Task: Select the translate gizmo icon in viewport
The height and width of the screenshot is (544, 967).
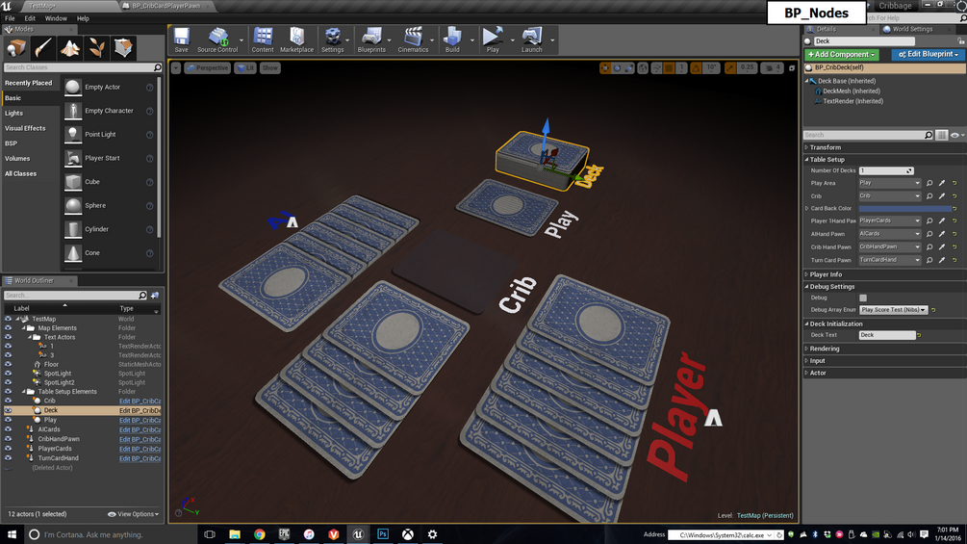Action: click(x=605, y=67)
